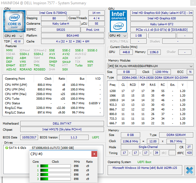This screenshot has width=196, height=183.
Task: Click the CPU Status VID 0.6559 V value
Action: (94, 103)
